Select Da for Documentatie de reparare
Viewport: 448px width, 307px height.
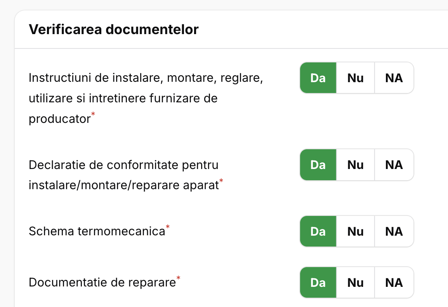point(318,283)
